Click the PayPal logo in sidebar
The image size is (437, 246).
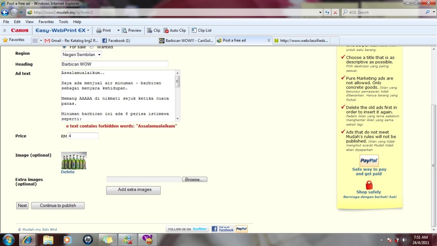(x=369, y=160)
